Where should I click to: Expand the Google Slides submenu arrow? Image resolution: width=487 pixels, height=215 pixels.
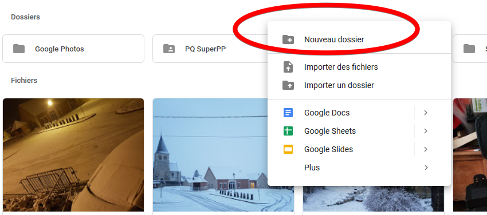[x=426, y=149]
